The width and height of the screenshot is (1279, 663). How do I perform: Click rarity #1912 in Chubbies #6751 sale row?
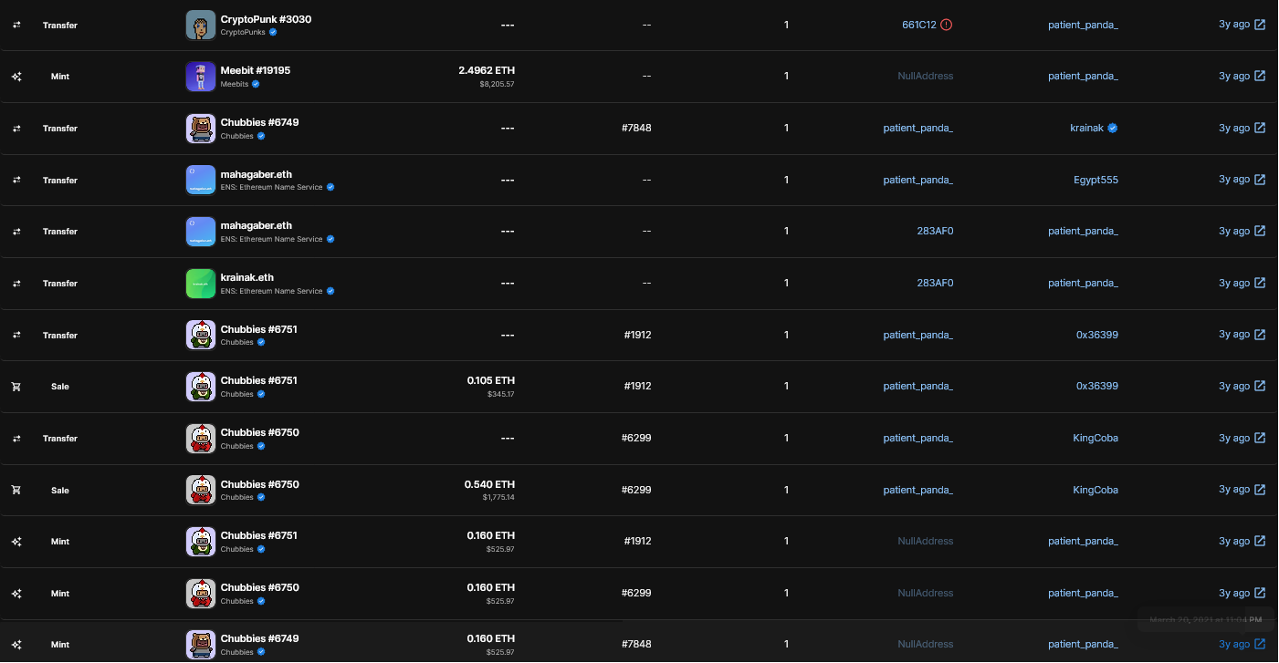click(x=637, y=386)
